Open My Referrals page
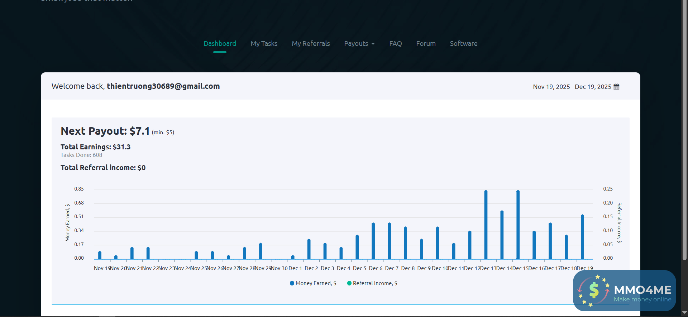 (x=311, y=44)
